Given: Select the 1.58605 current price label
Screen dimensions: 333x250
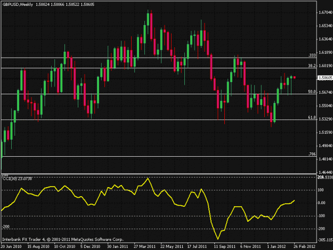Looking at the screenshot, I should point(326,78).
